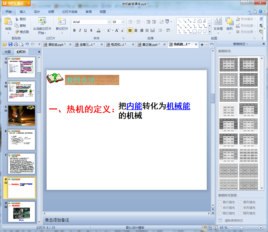Click the bulleted list icon
The image size is (268, 232).
[x=130, y=22]
